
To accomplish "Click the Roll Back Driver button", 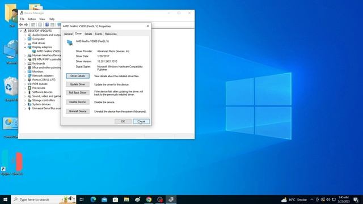I will (78, 92).
